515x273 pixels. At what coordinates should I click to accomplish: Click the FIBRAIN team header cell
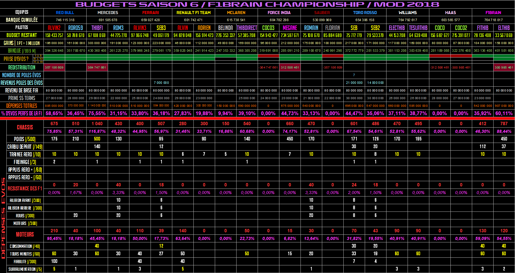493,13
